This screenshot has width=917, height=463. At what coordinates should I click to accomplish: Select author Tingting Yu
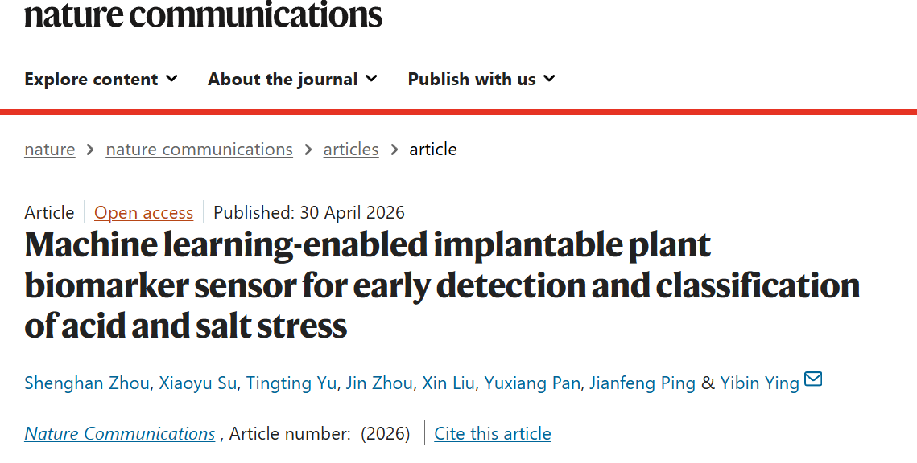click(x=291, y=383)
